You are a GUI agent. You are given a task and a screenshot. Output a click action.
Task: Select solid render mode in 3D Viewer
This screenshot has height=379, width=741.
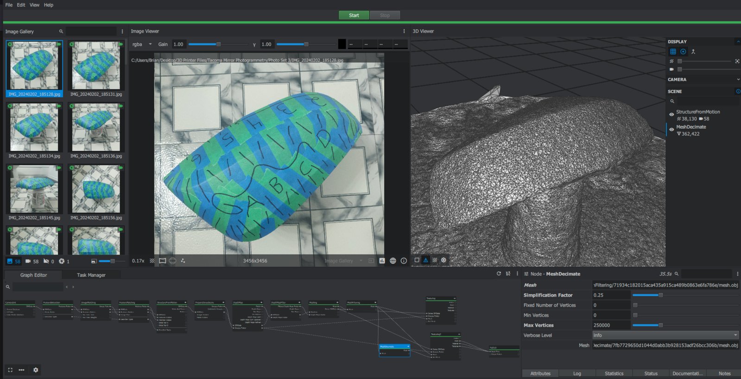click(x=417, y=260)
